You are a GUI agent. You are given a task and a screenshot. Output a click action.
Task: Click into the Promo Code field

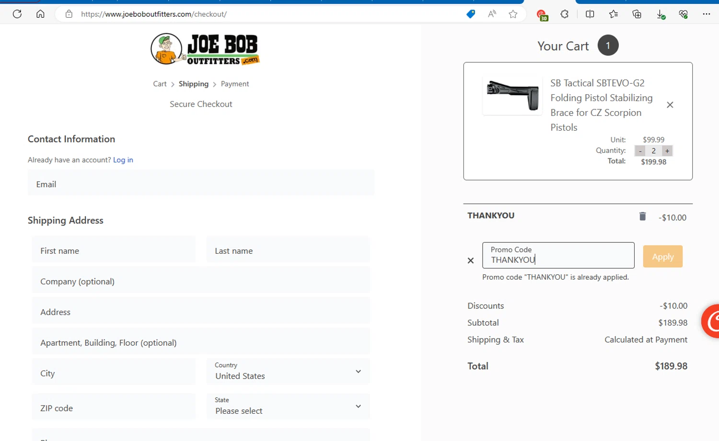pos(558,255)
